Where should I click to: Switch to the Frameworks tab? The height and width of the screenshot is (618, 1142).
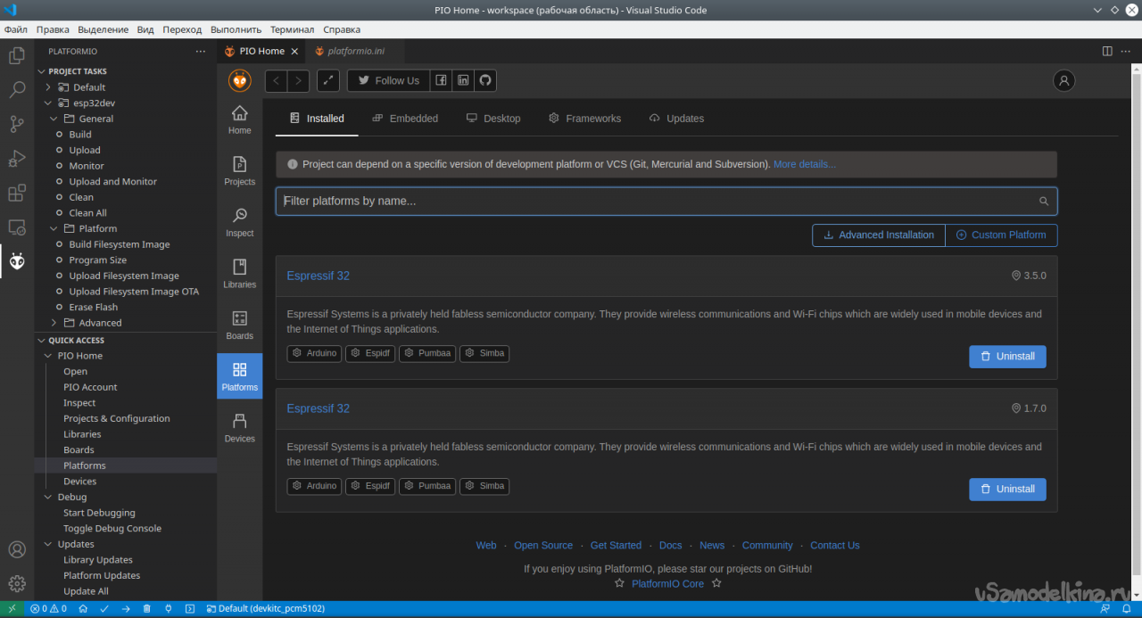pyautogui.click(x=584, y=119)
